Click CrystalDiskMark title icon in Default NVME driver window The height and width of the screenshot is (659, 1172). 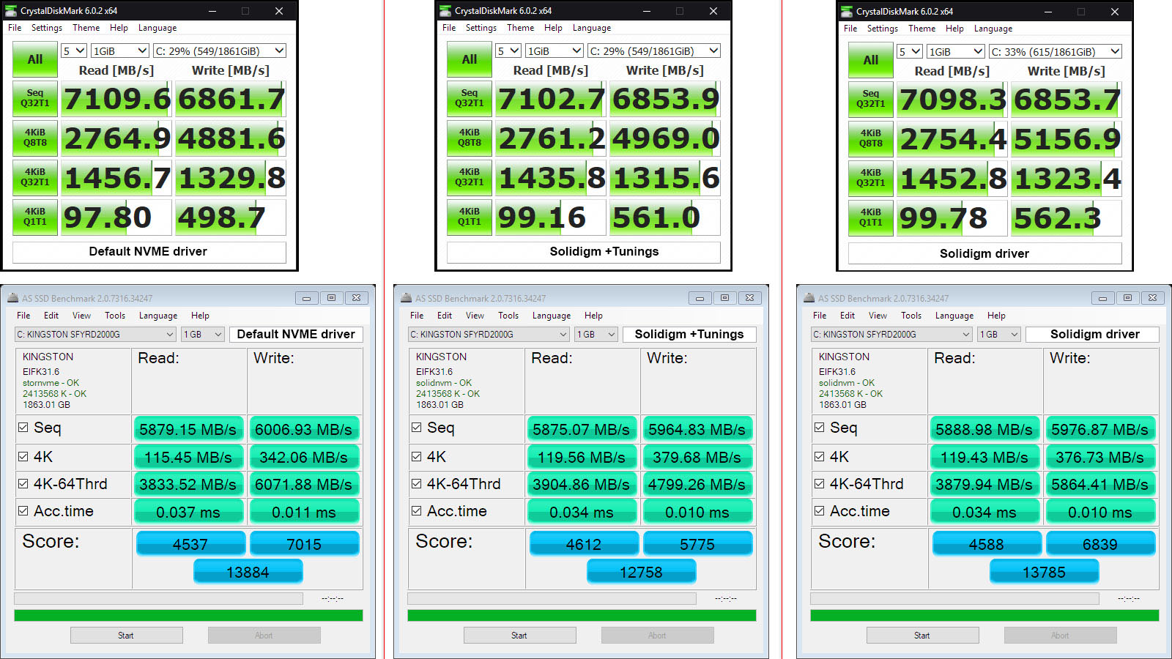click(11, 11)
